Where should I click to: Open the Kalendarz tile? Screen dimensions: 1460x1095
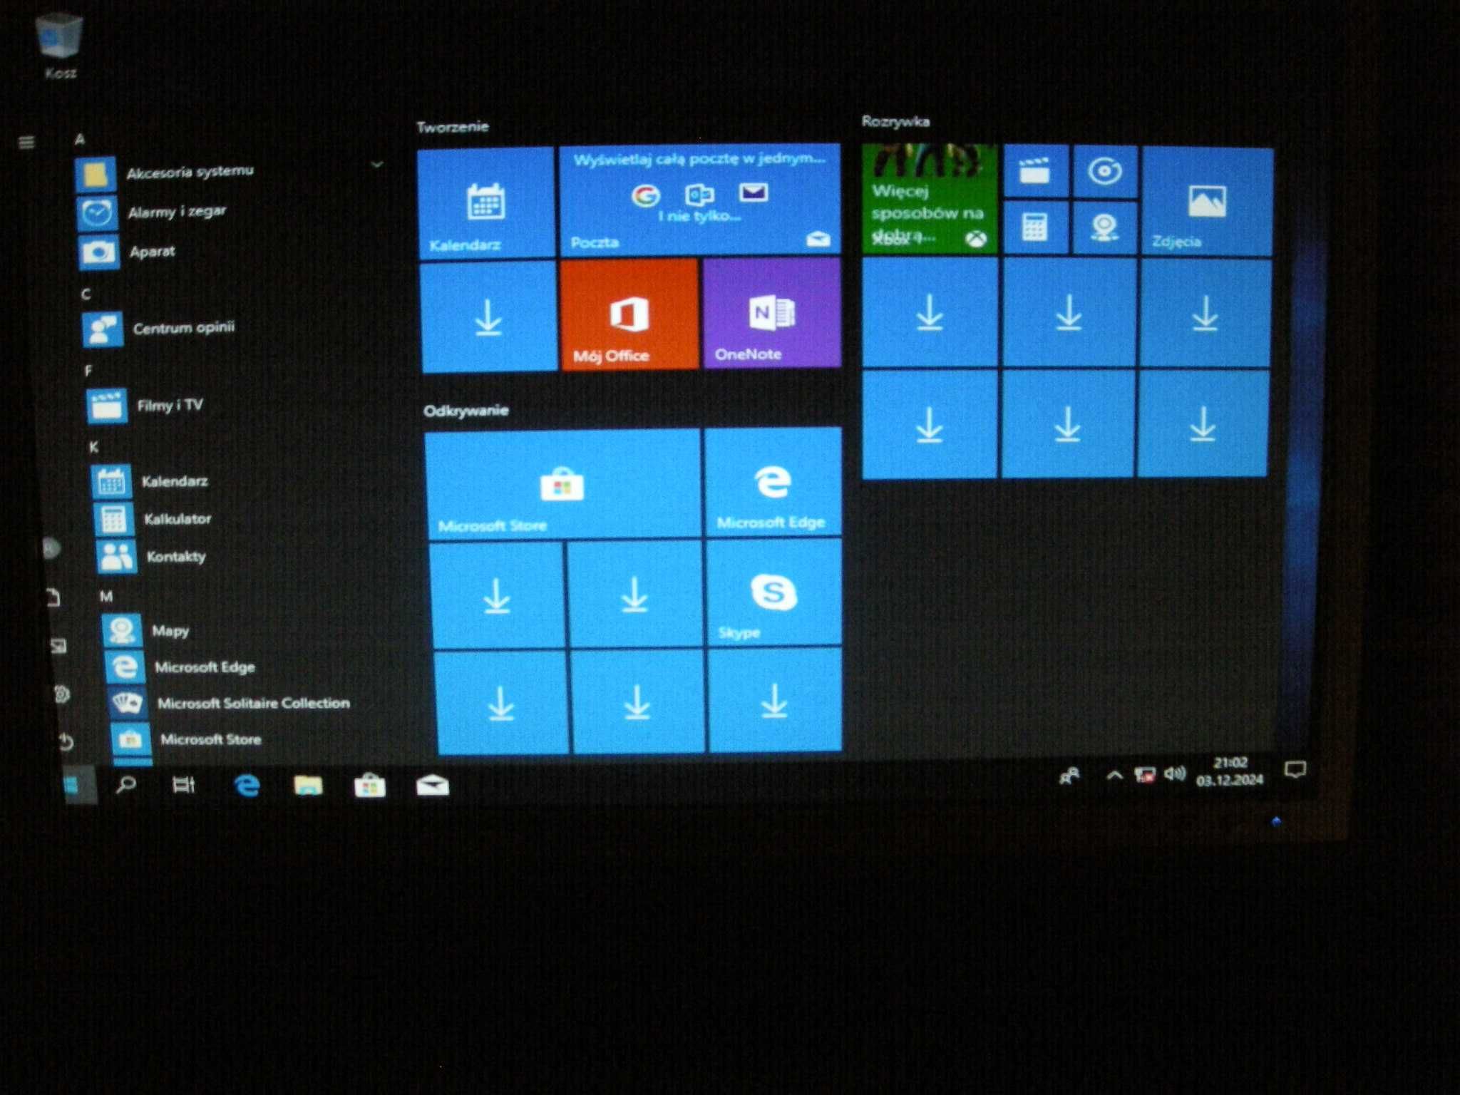coord(486,202)
